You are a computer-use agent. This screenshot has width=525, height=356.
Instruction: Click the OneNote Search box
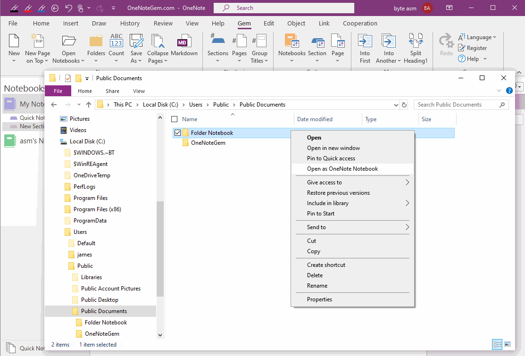click(283, 8)
